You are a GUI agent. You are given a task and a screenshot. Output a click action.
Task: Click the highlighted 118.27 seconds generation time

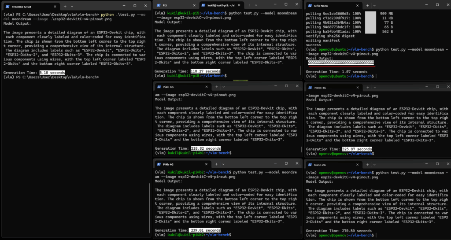[206, 71]
